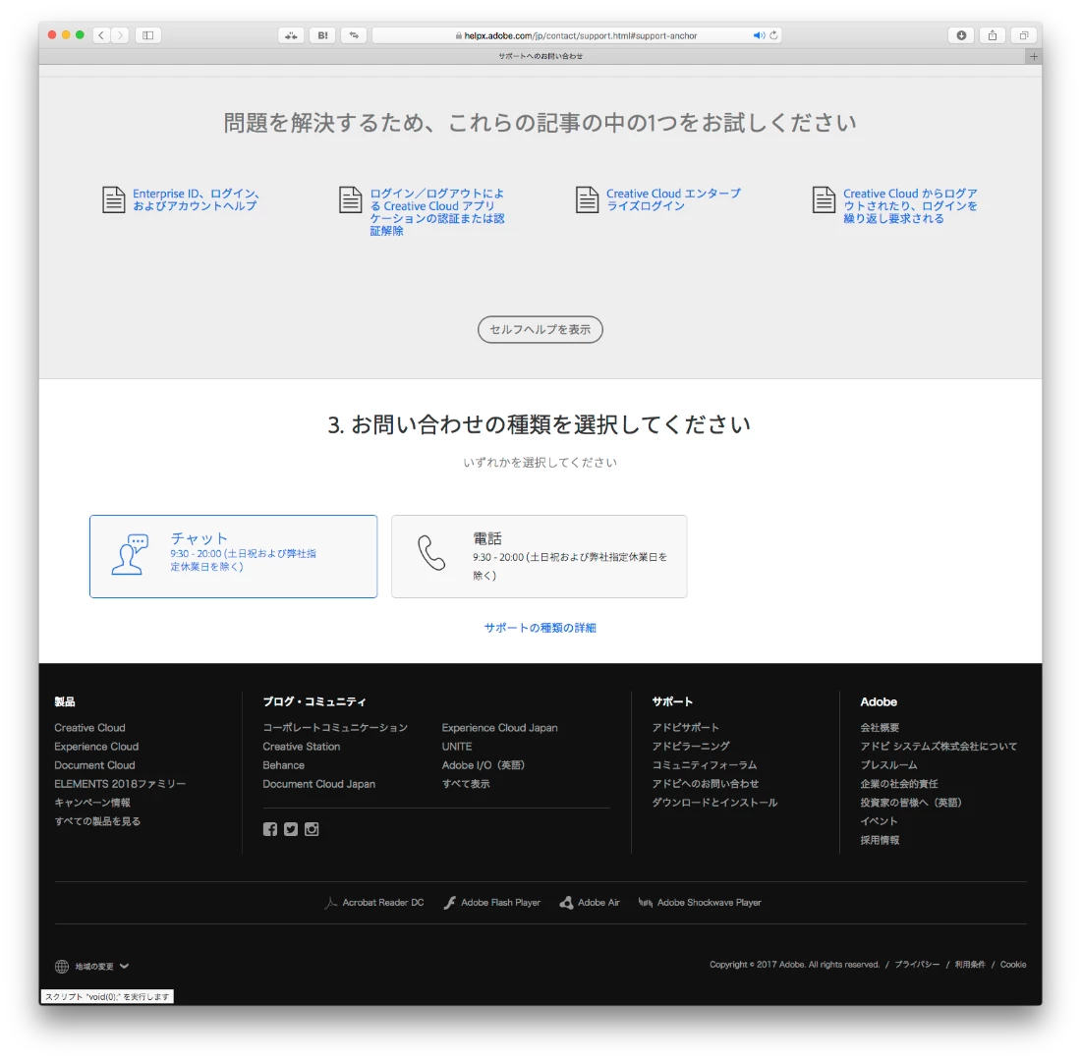Open アドビサポート footer link
The width and height of the screenshot is (1081, 1061).
coord(685,728)
